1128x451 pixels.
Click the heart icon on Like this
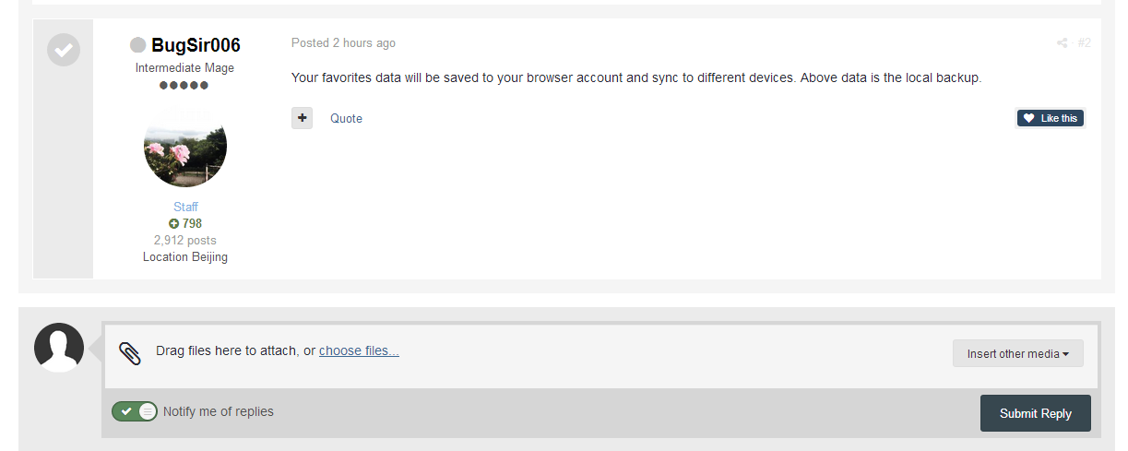pyautogui.click(x=1029, y=118)
